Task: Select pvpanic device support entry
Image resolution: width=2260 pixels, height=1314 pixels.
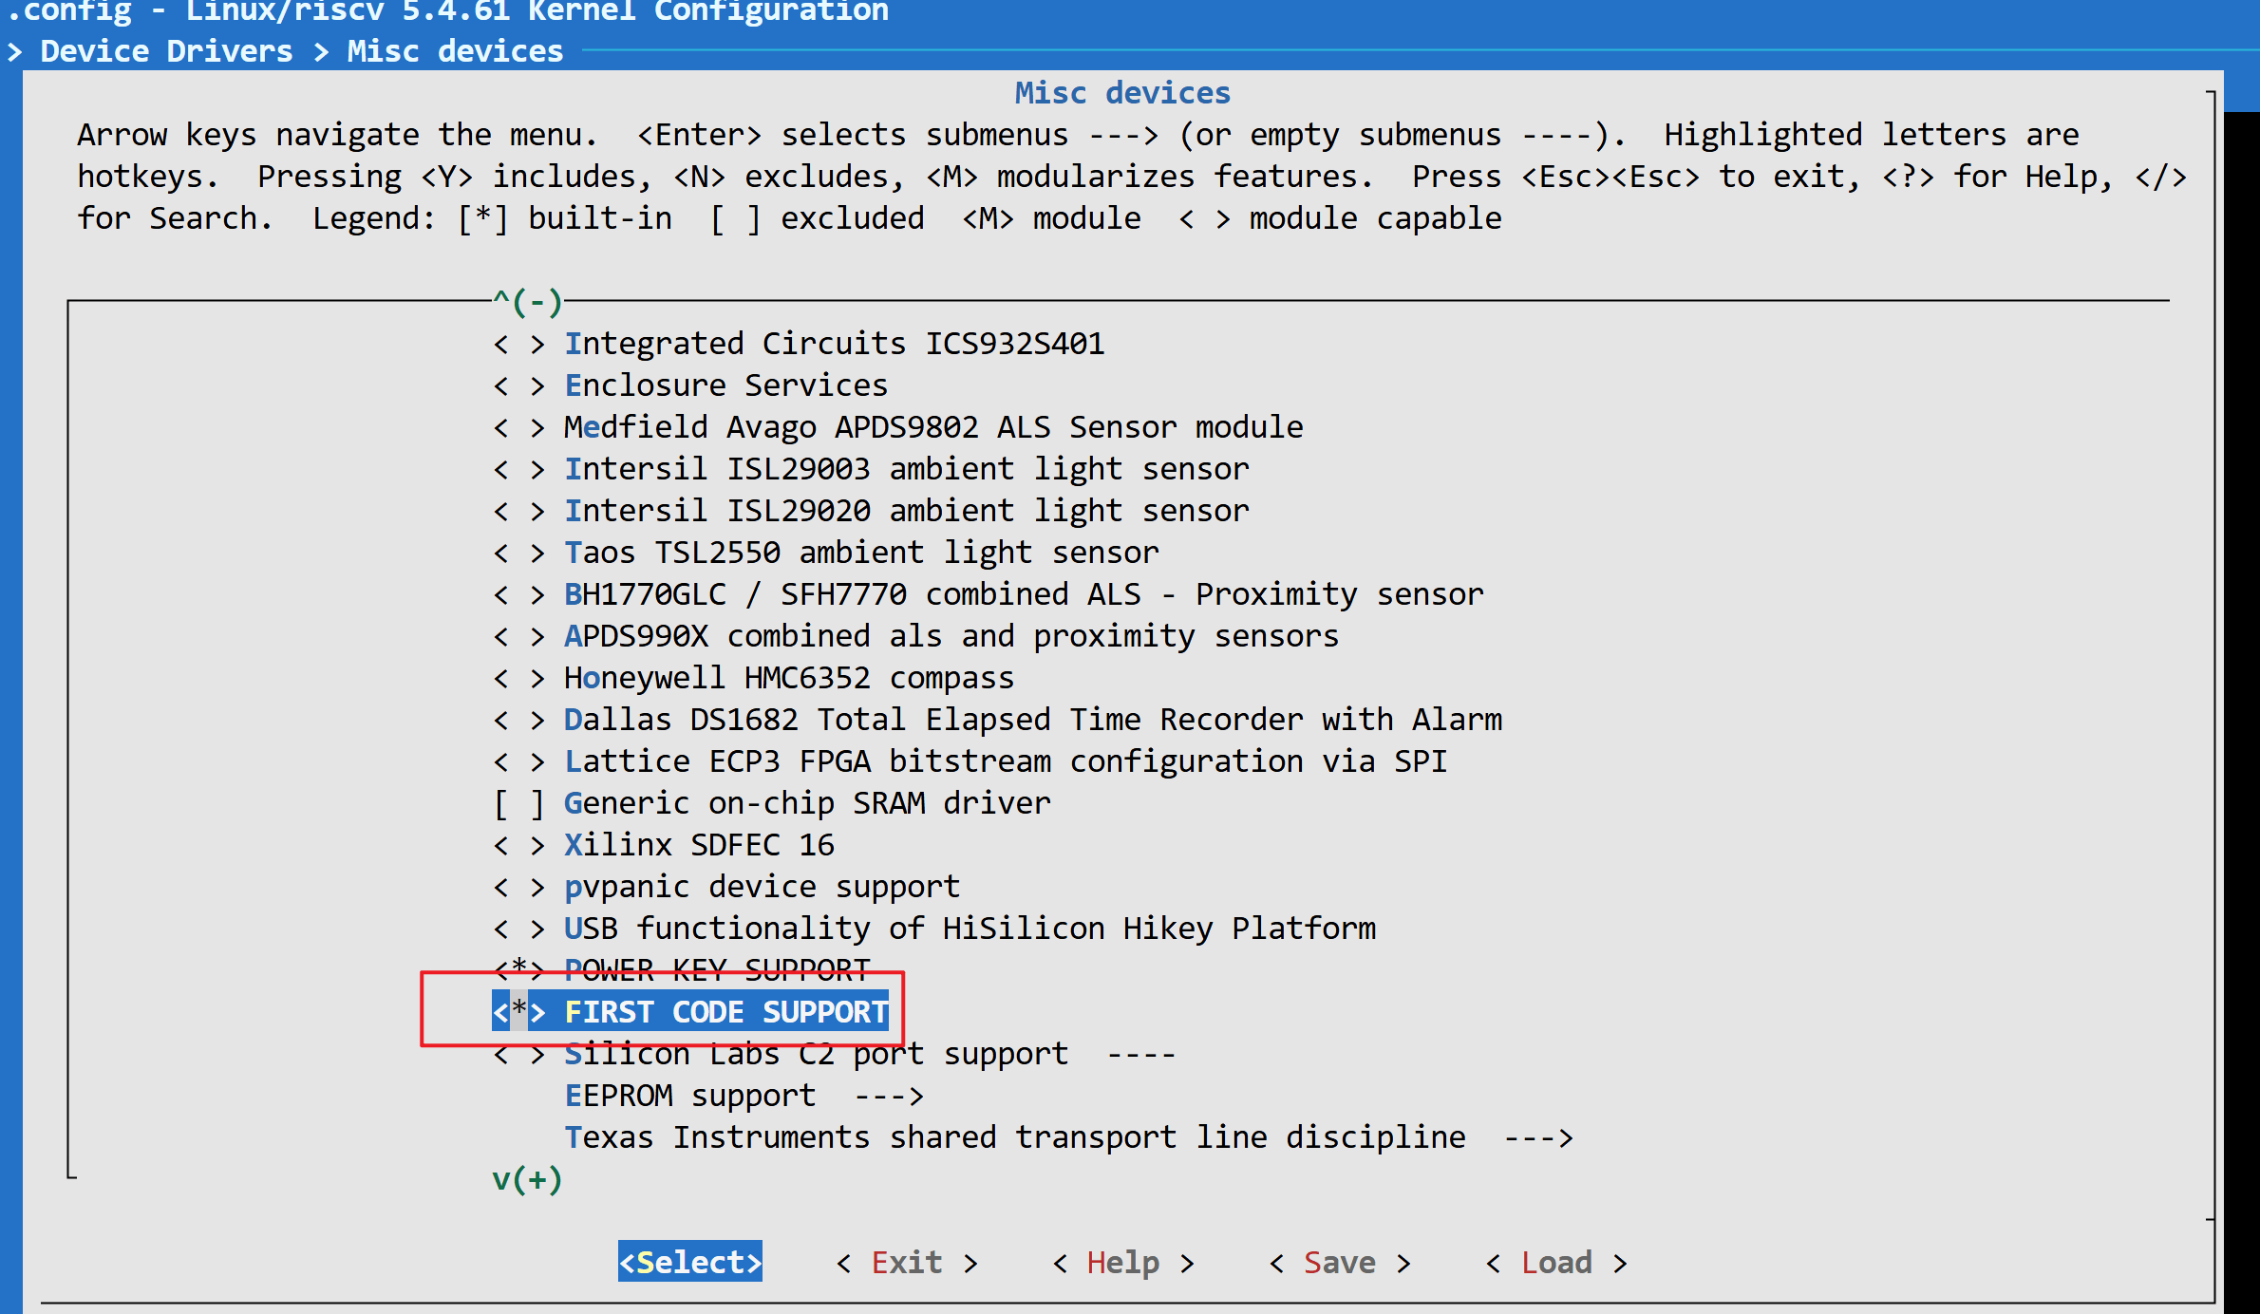Action: coord(762,887)
